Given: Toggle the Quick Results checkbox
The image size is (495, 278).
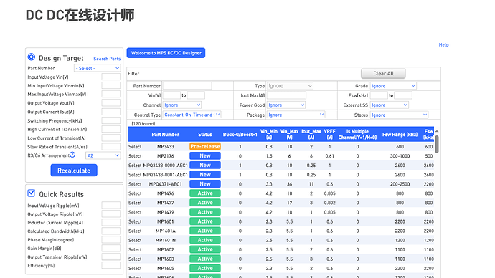Looking at the screenshot, I should (32, 193).
